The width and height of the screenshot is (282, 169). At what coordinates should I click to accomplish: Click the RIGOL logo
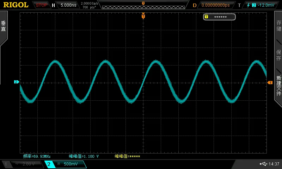(16, 5)
